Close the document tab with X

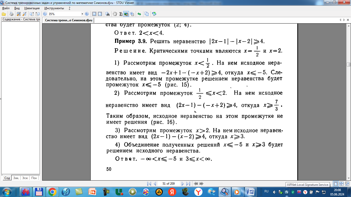tap(348, 20)
